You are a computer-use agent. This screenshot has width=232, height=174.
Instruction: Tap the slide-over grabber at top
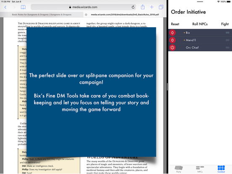(x=200, y=2)
